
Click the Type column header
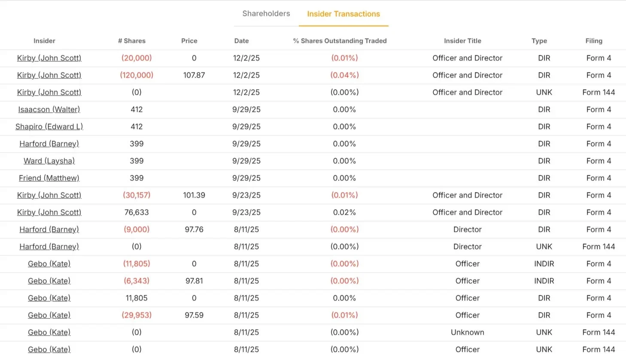[539, 41]
